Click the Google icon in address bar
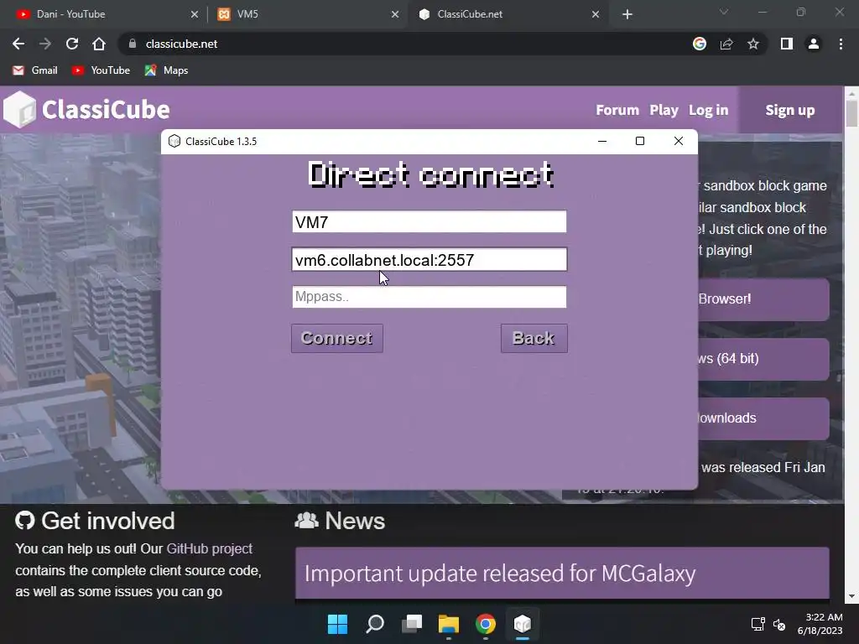The height and width of the screenshot is (644, 859). [x=700, y=44]
